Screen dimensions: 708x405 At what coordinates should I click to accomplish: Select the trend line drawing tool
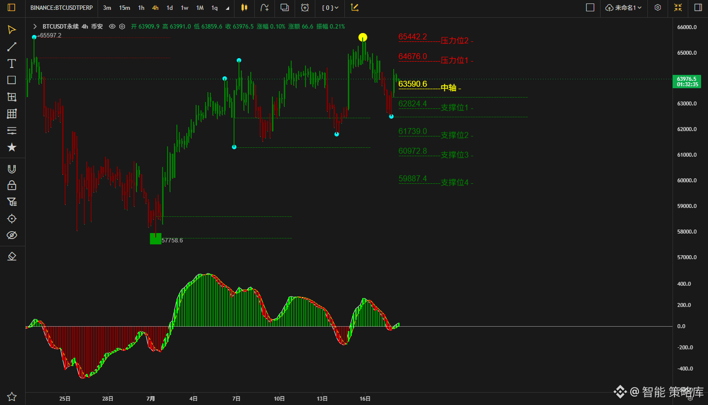click(12, 47)
